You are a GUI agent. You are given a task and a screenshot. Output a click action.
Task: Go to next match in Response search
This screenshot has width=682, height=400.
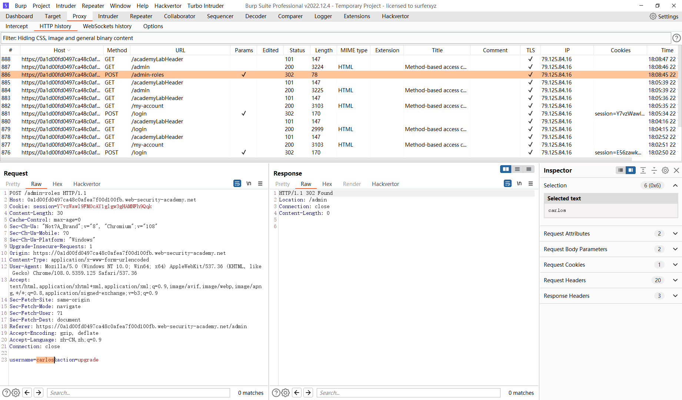tap(308, 393)
